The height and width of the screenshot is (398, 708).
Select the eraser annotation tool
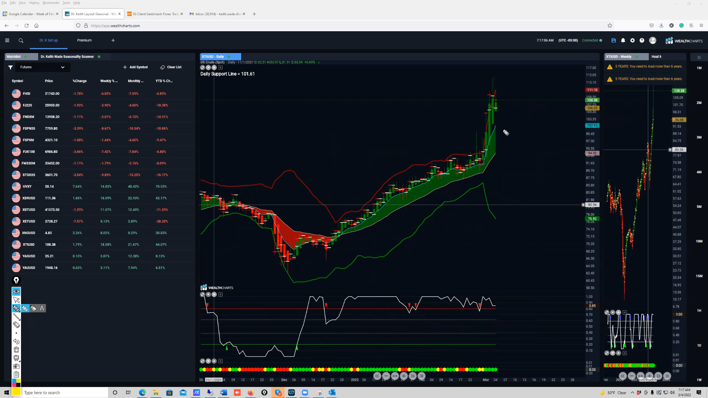point(16,325)
